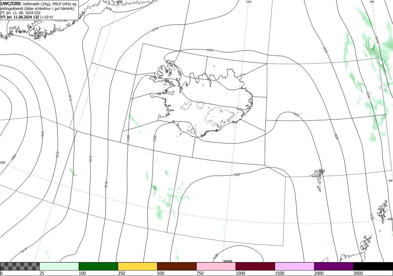Click the legend value "1000"
393x276 pixels.
(240, 273)
